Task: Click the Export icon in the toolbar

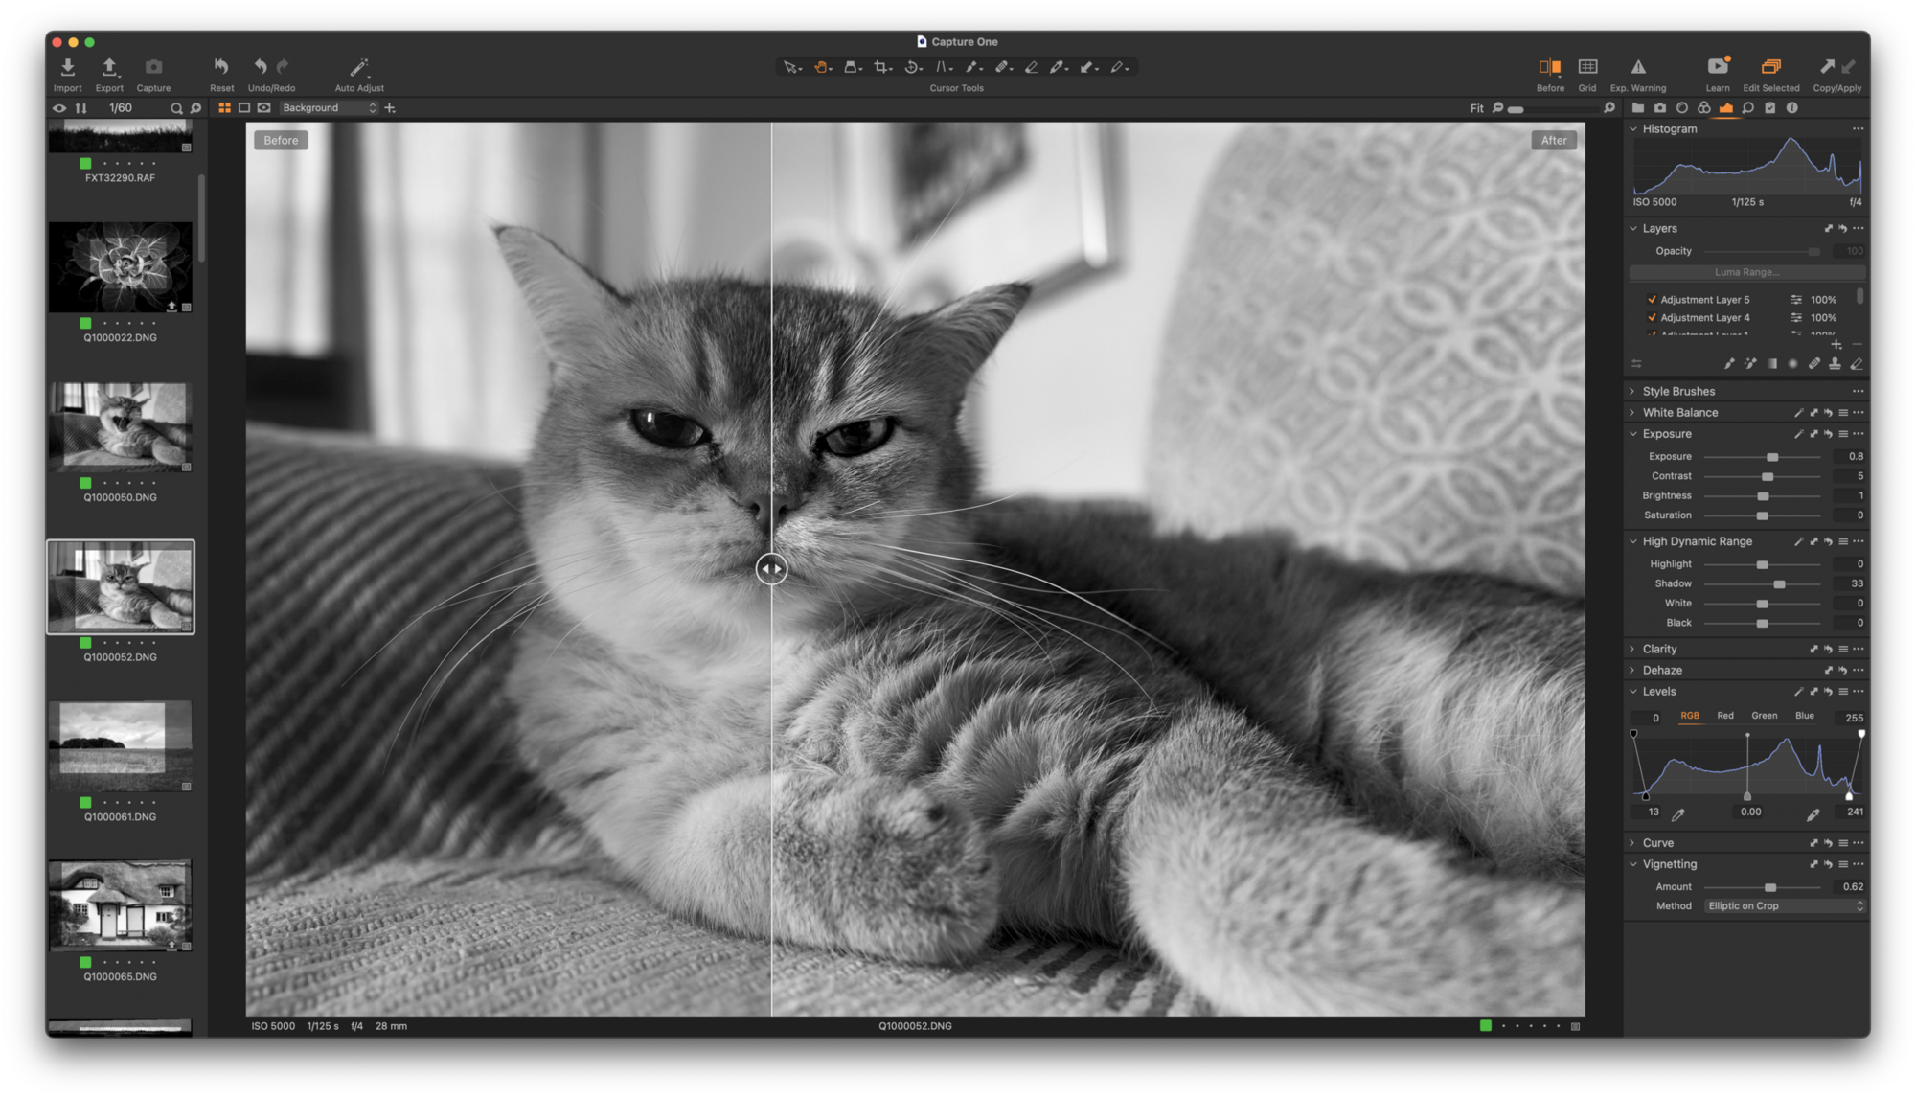Action: tap(109, 67)
